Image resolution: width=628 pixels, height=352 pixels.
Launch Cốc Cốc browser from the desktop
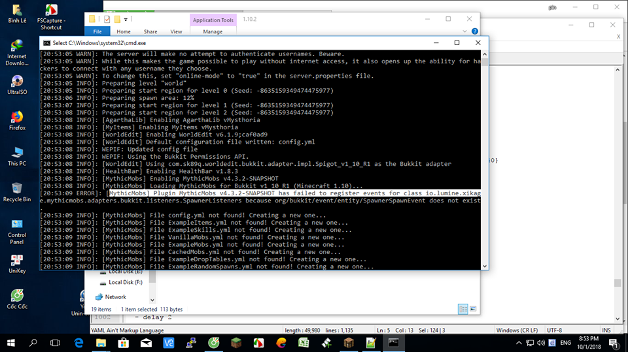tap(17, 300)
